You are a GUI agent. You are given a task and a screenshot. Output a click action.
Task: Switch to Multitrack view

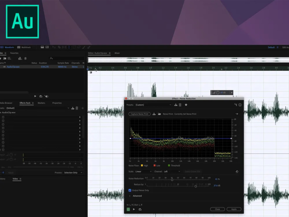24,47
